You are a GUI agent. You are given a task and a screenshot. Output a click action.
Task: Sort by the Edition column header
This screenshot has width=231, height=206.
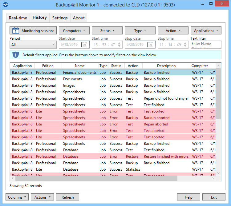[48, 66]
